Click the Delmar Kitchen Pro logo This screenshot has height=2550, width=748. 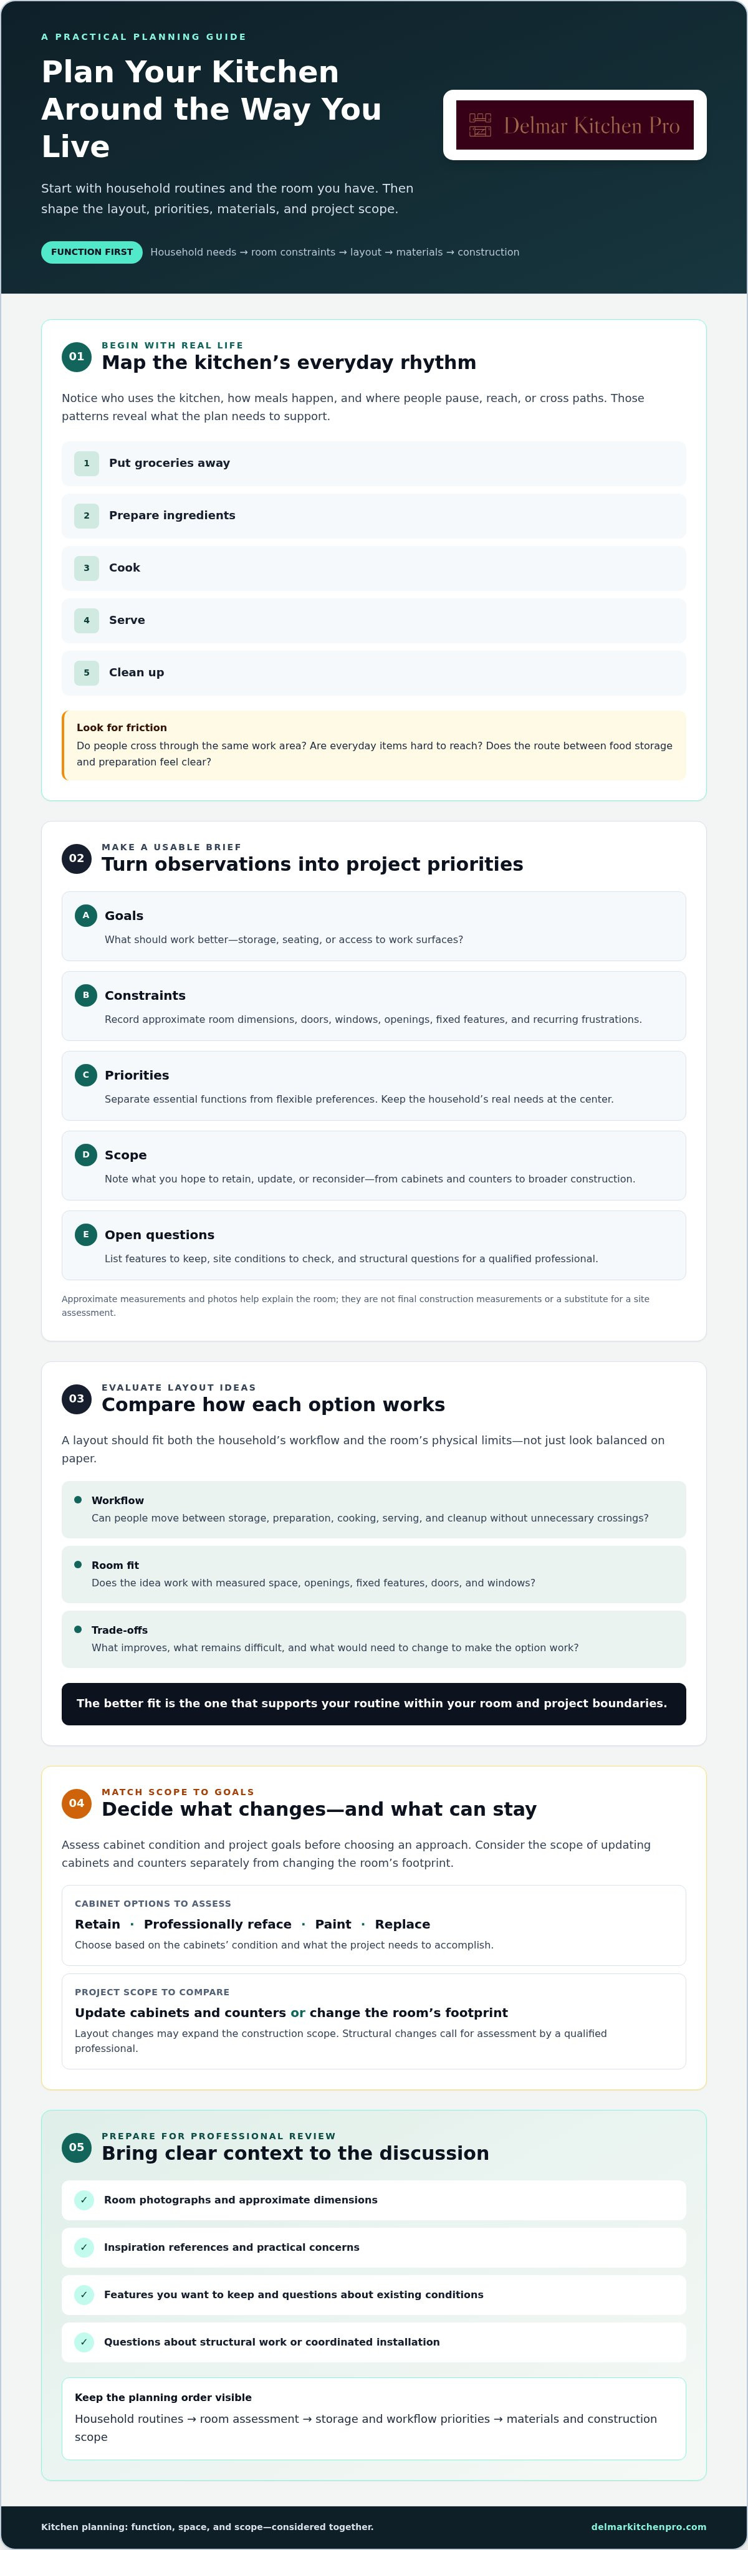click(574, 125)
